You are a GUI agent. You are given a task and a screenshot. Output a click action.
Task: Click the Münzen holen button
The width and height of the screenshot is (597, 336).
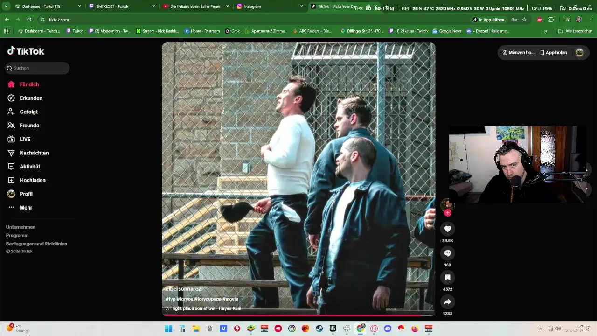coord(518,53)
